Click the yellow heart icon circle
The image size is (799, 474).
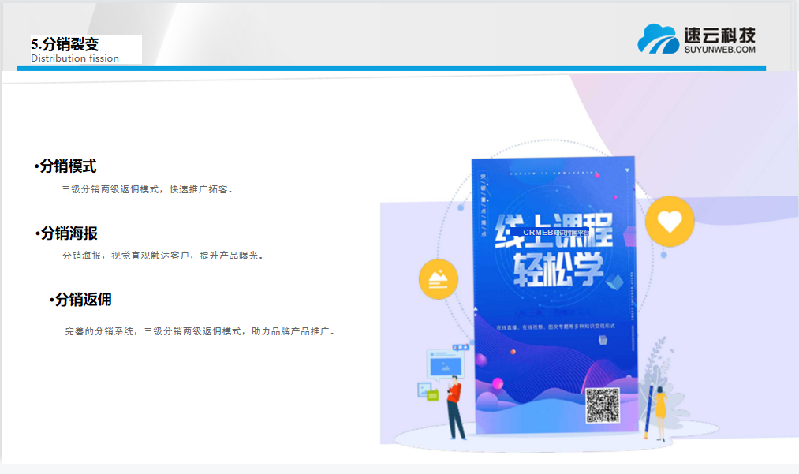[669, 222]
